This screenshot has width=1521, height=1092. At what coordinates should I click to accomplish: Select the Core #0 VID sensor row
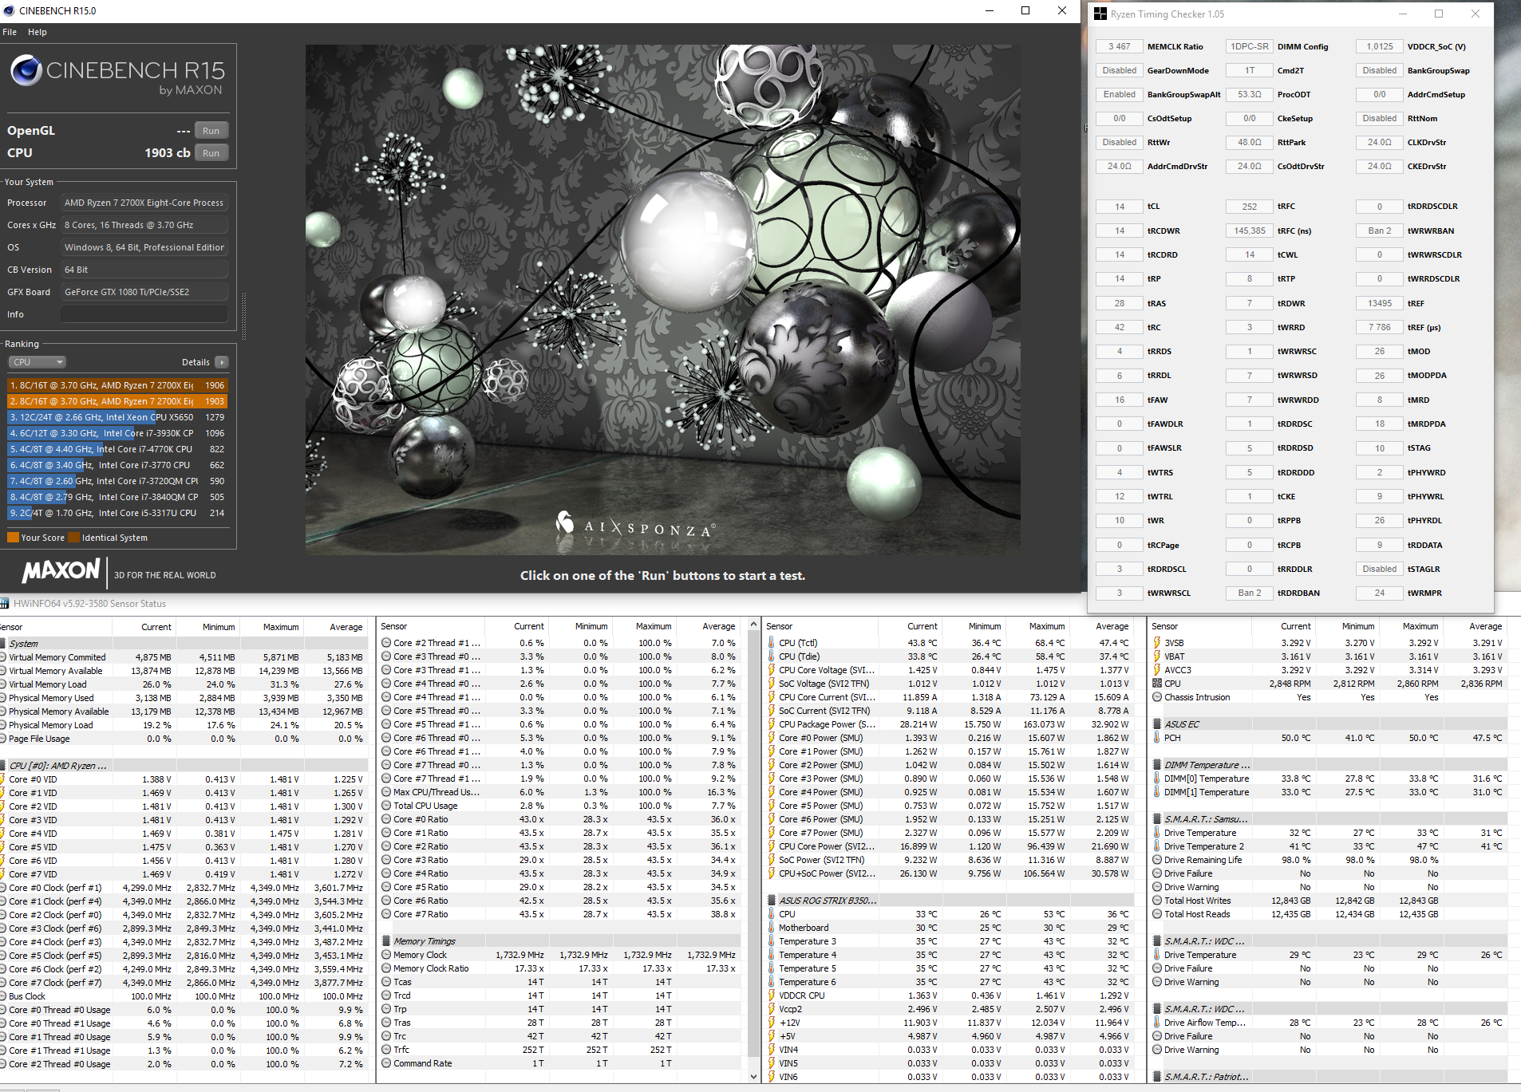click(x=184, y=779)
